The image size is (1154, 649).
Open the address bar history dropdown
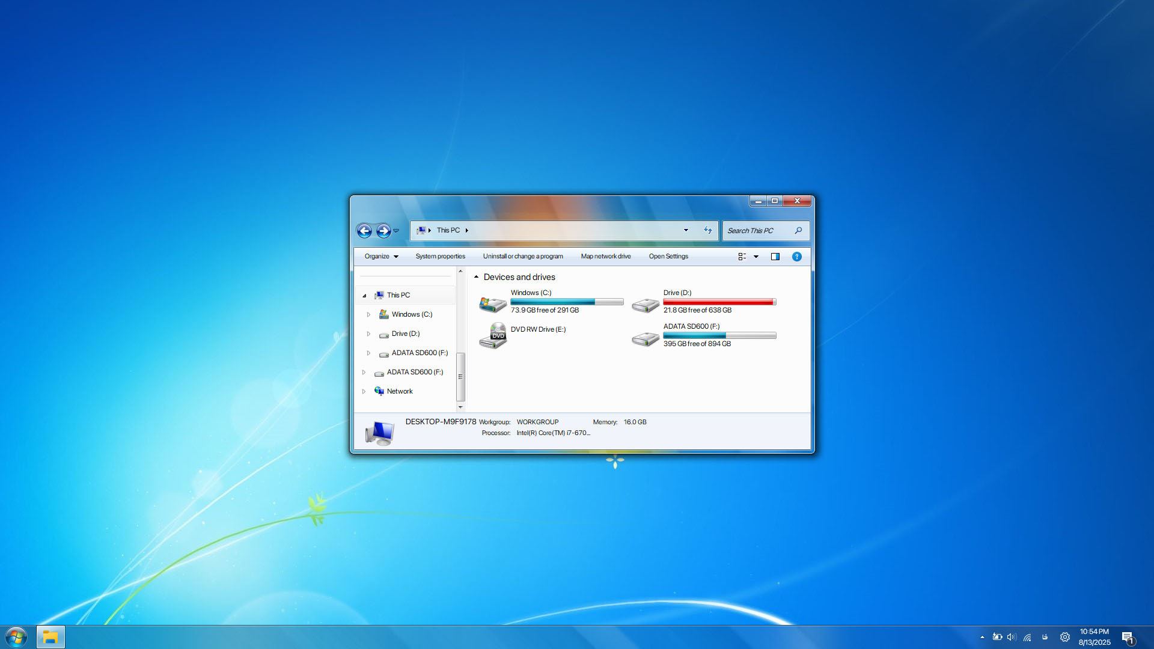click(686, 230)
